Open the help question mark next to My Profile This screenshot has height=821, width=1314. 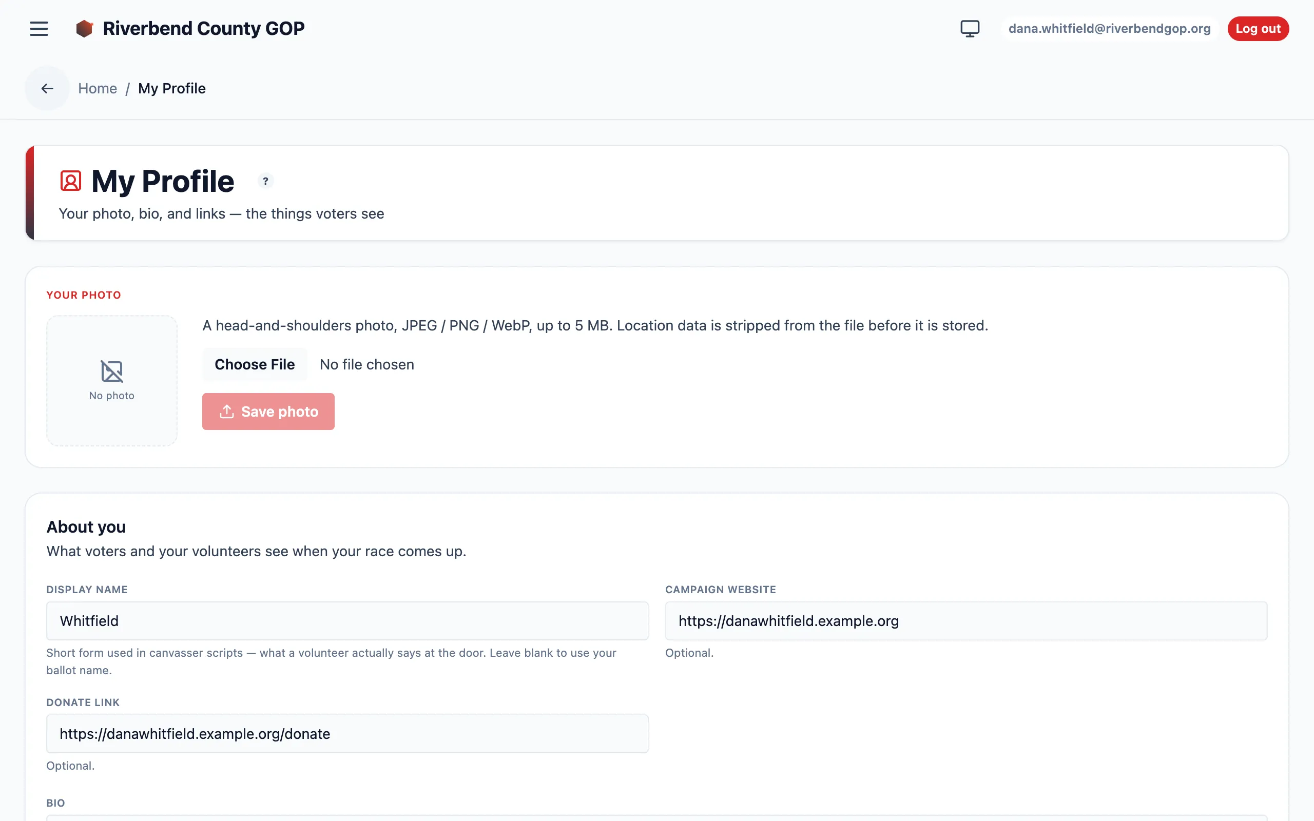click(265, 181)
